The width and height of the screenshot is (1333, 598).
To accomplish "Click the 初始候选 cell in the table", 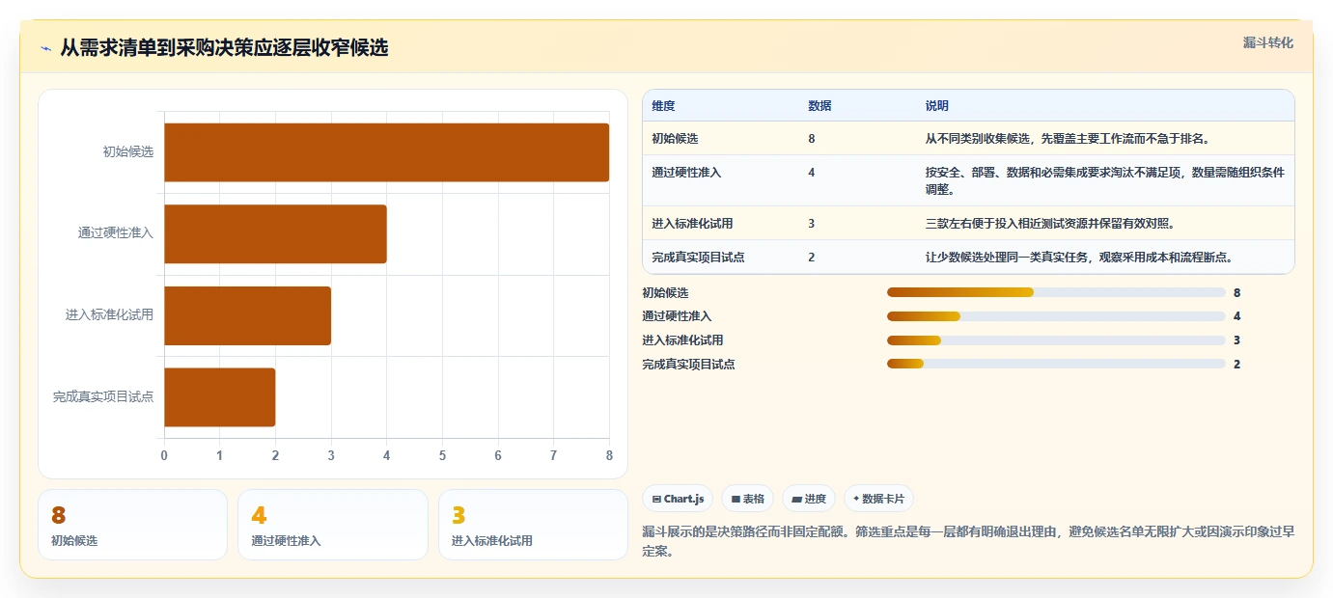I will tap(675, 139).
